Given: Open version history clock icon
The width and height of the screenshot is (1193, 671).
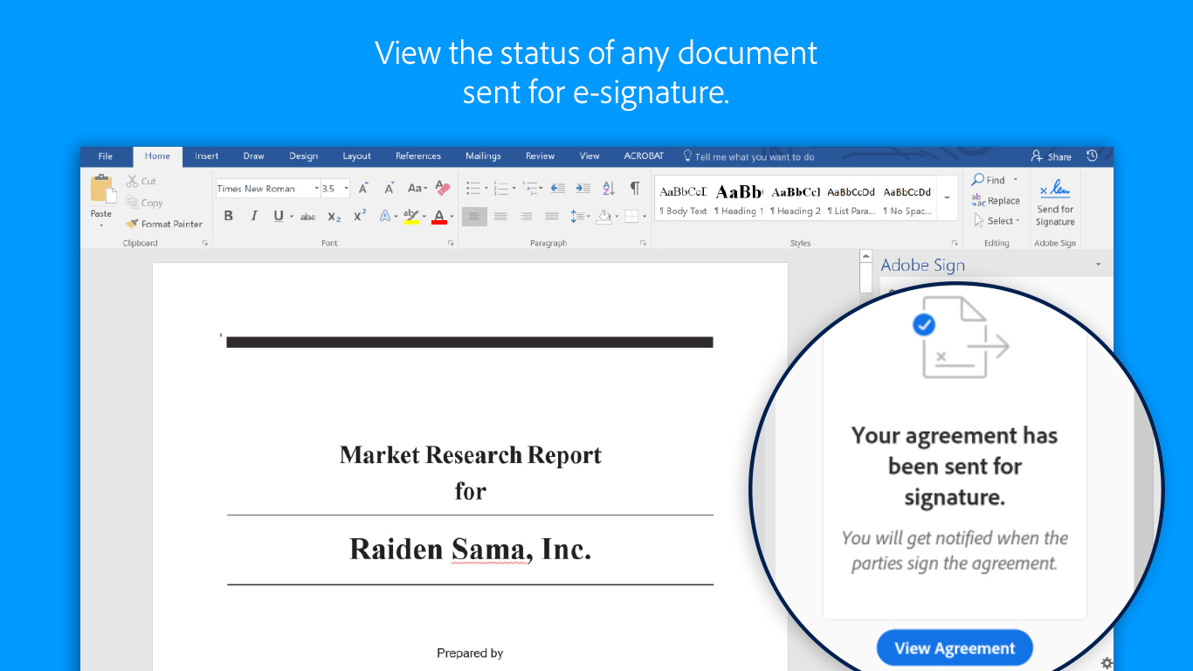Looking at the screenshot, I should click(x=1092, y=156).
